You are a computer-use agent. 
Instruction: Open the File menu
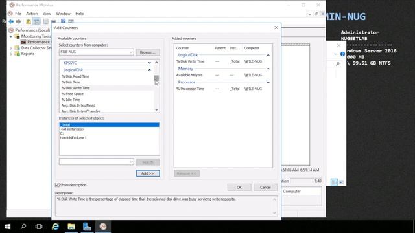pyautogui.click(x=18, y=14)
